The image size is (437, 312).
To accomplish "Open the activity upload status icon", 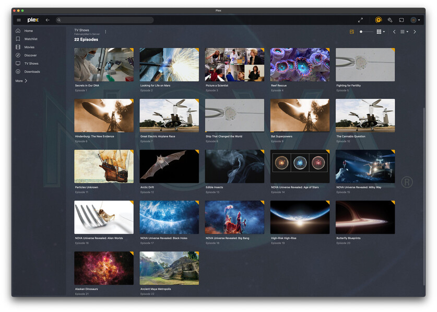I will pyautogui.click(x=378, y=20).
